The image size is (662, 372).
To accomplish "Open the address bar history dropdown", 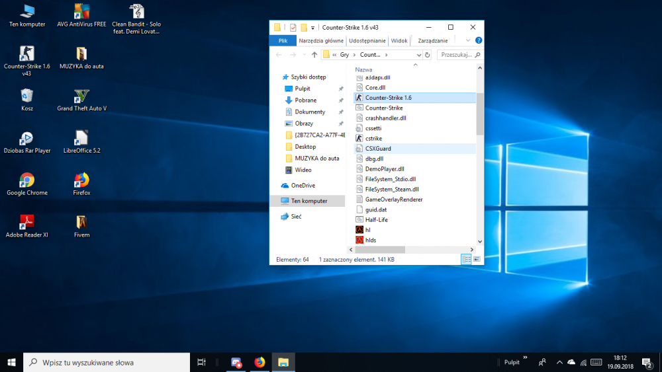I will (x=418, y=55).
